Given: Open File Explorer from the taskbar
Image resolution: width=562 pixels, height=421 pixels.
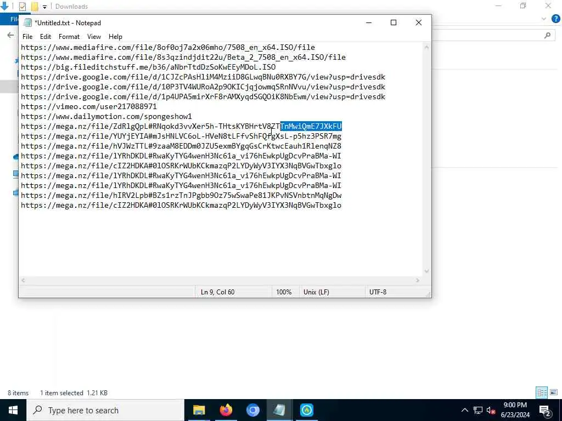Looking at the screenshot, I should (199, 410).
